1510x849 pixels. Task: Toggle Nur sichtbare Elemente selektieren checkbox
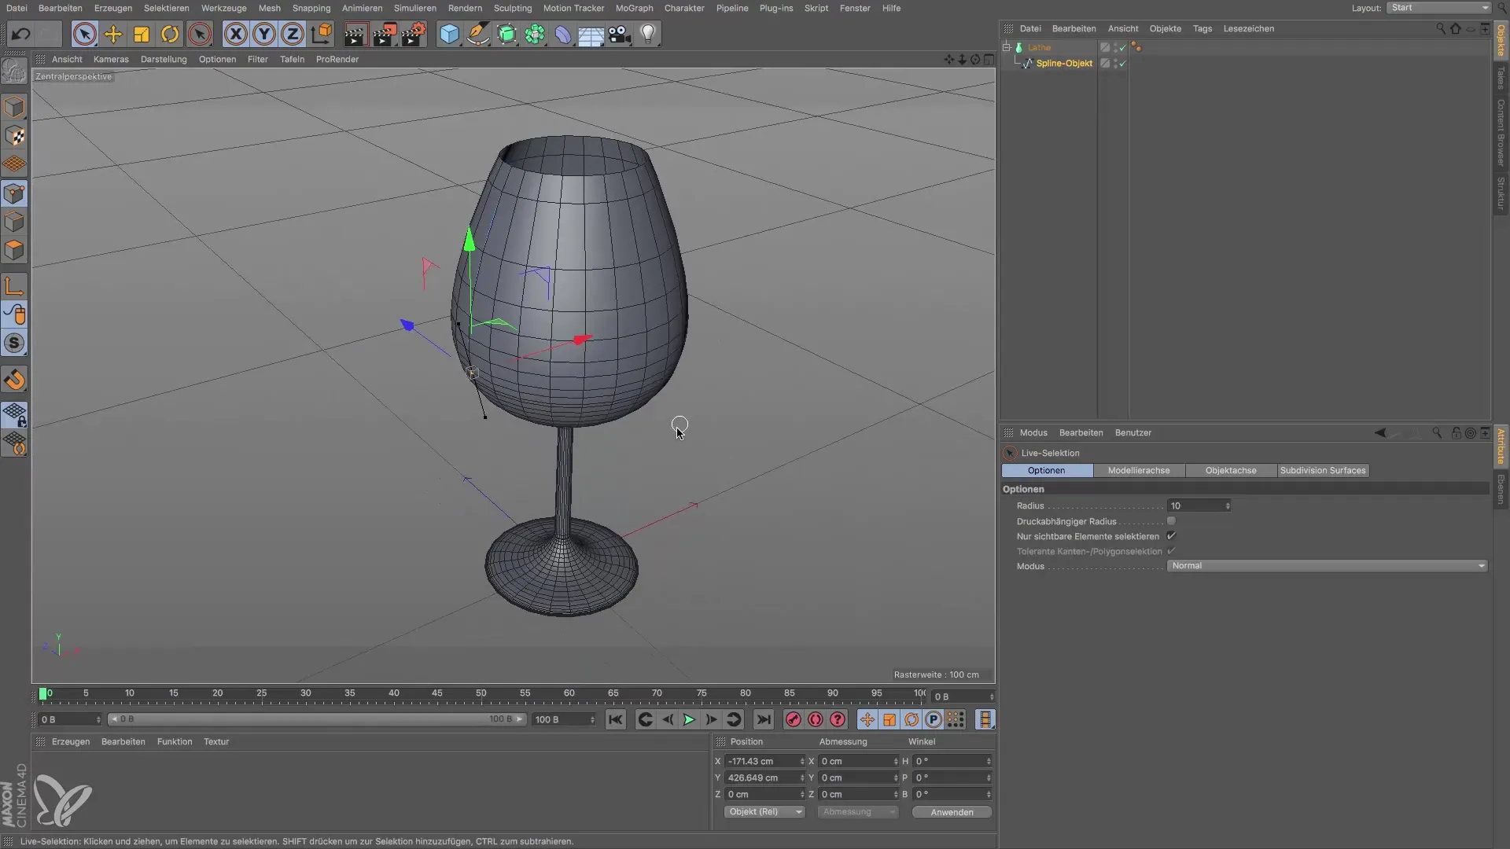point(1171,536)
